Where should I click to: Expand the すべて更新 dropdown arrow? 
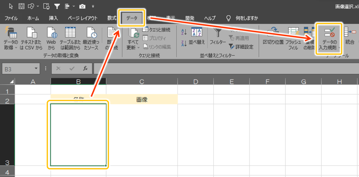138,48
